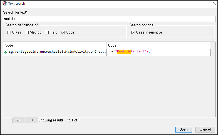Click the search text field containing "root de"
The width and height of the screenshot is (218, 135).
109,19
